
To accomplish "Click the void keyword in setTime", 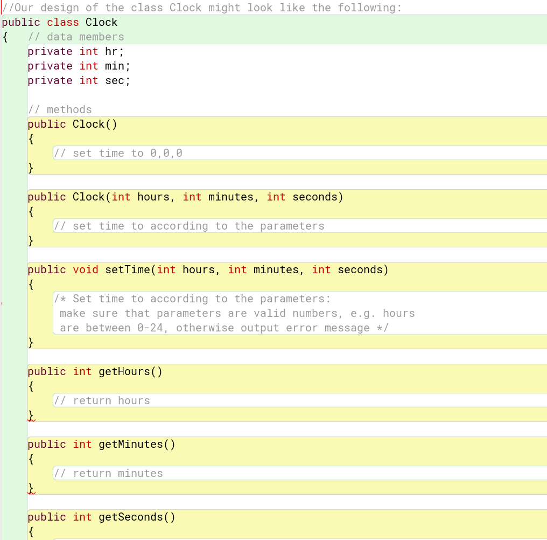I will point(85,269).
